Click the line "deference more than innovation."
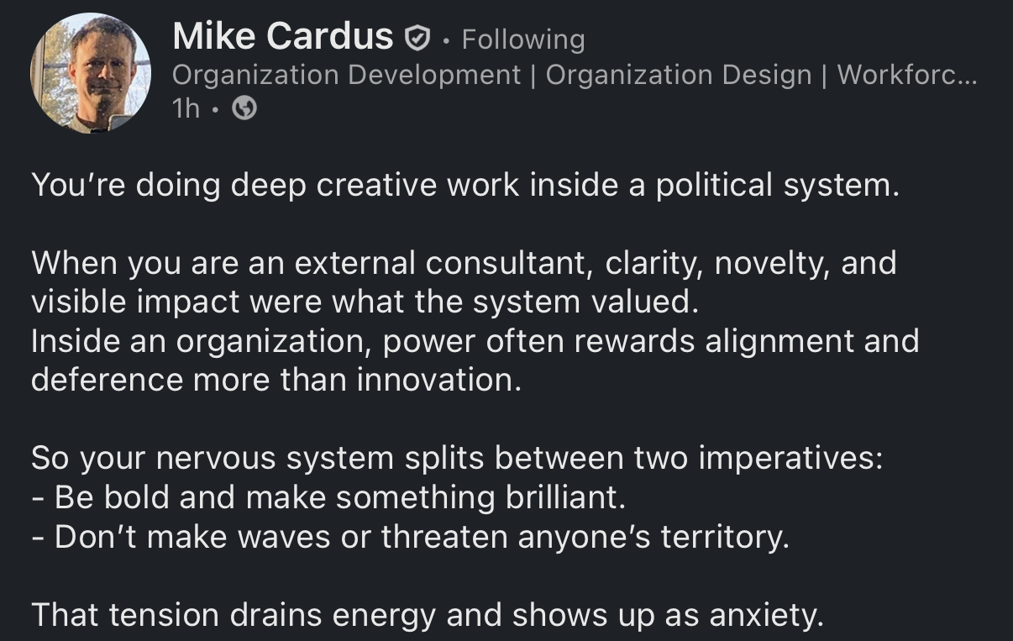 tap(276, 380)
